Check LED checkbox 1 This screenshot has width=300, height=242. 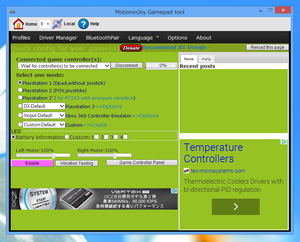(x=97, y=137)
